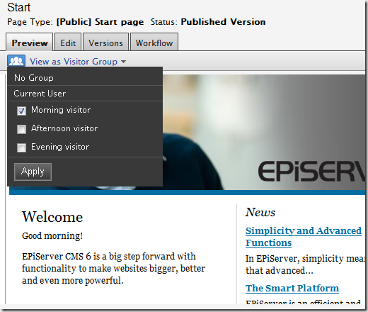Image resolution: width=368 pixels, height=312 pixels.
Task: Click the visitor group people icon
Action: [16, 61]
